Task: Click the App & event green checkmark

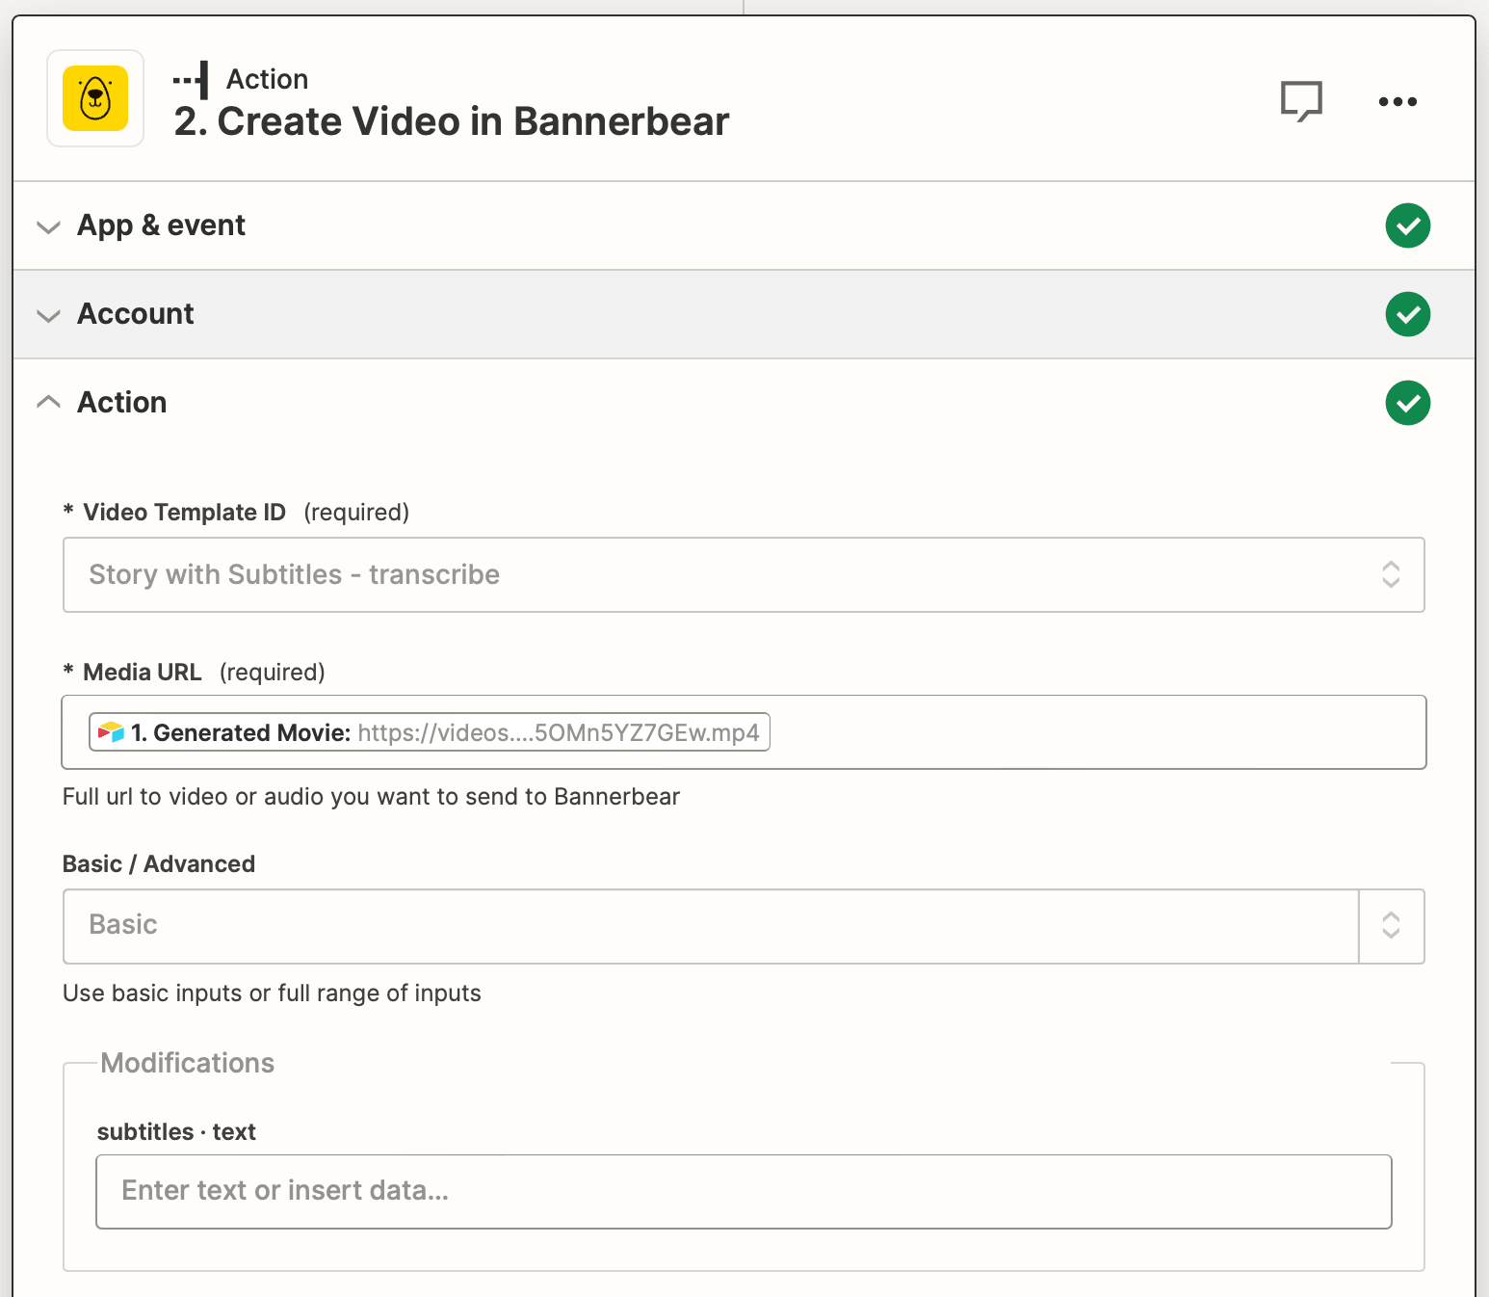Action: [x=1407, y=225]
